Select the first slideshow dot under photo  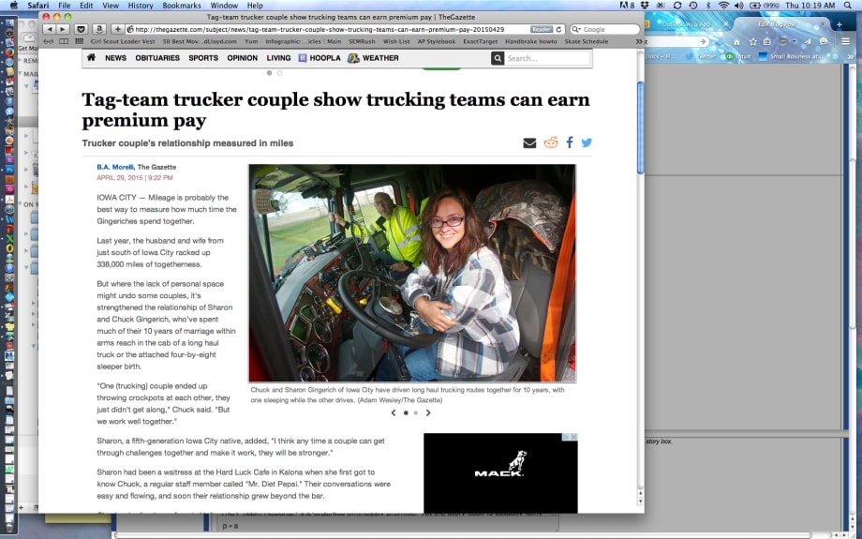[406, 412]
